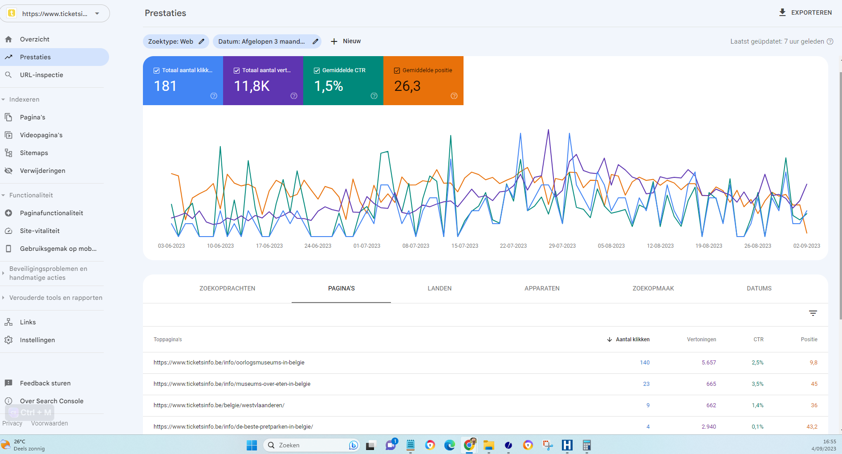This screenshot has height=454, width=842.
Task: Click the Privacy link
Action: [12, 423]
